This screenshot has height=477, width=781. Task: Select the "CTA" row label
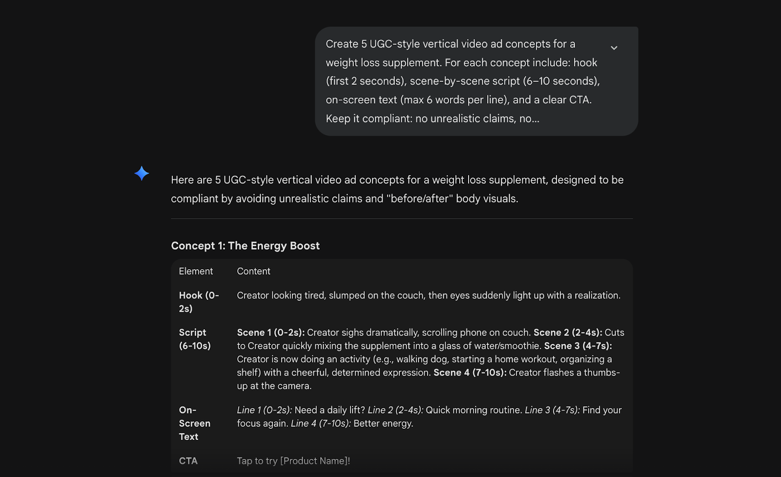tap(188, 461)
